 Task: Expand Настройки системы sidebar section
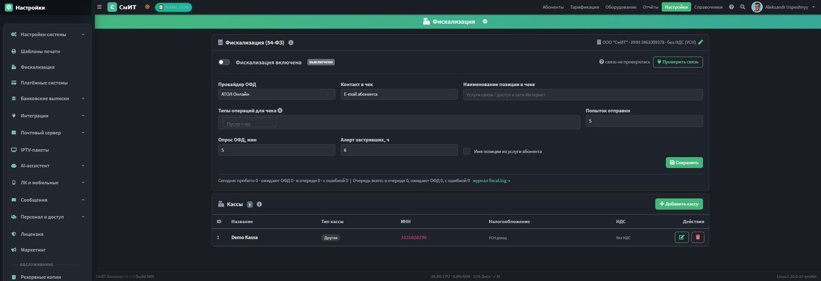coord(48,35)
